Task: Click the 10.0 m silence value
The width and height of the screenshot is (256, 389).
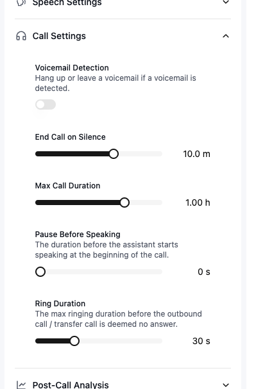Action: [x=197, y=154]
